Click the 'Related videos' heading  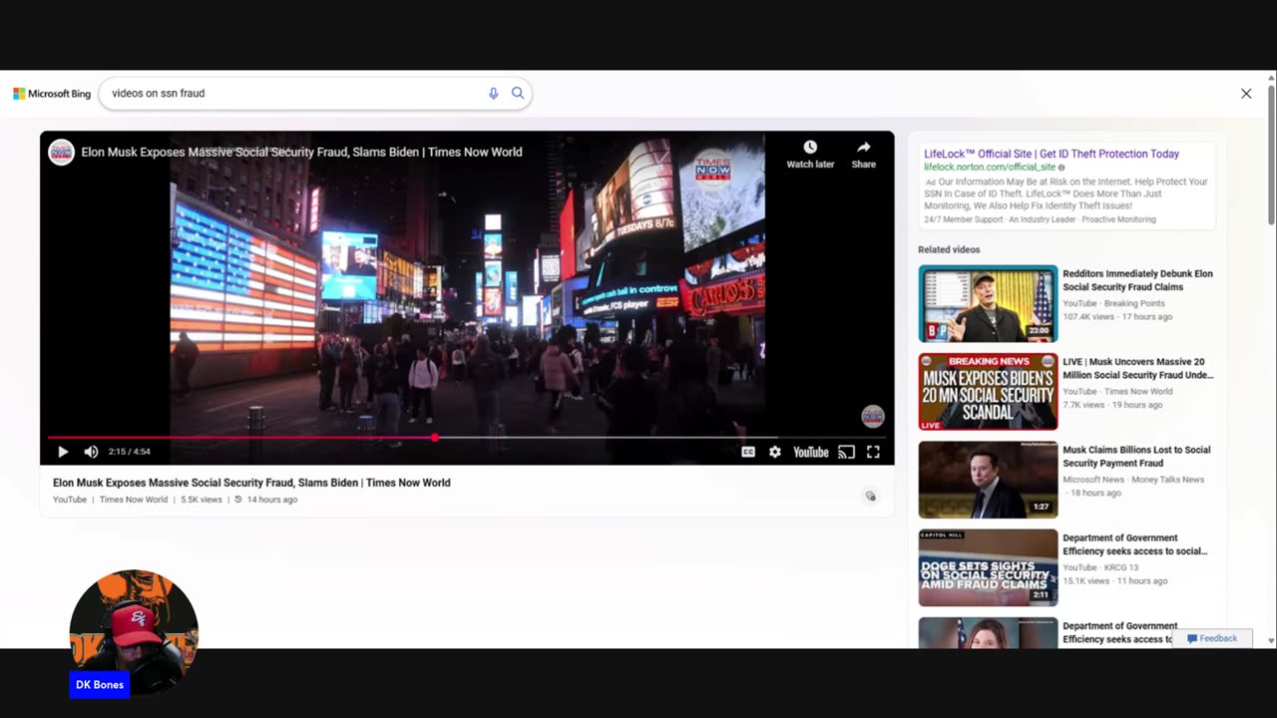tap(949, 249)
